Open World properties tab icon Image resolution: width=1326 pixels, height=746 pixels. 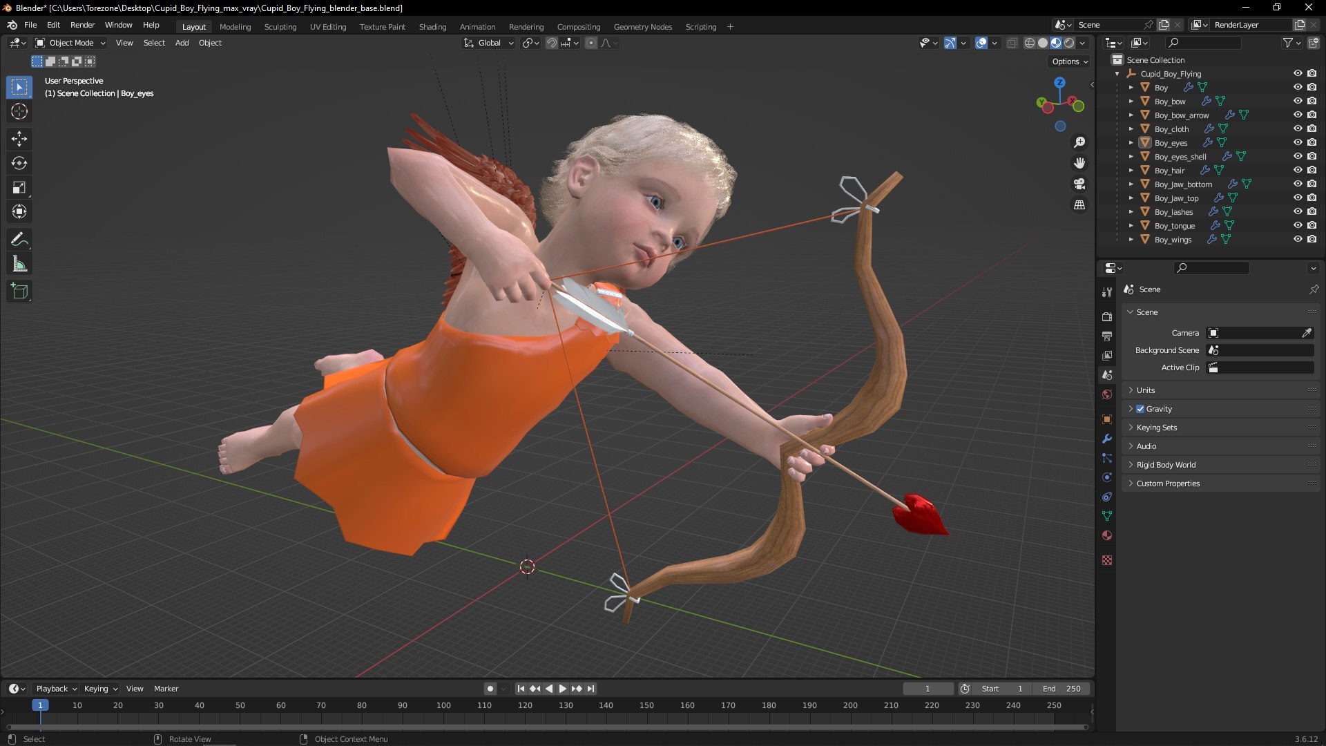point(1107,394)
